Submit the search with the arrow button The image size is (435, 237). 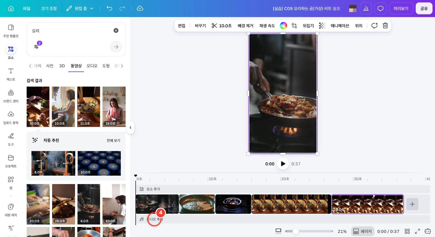pos(116,47)
